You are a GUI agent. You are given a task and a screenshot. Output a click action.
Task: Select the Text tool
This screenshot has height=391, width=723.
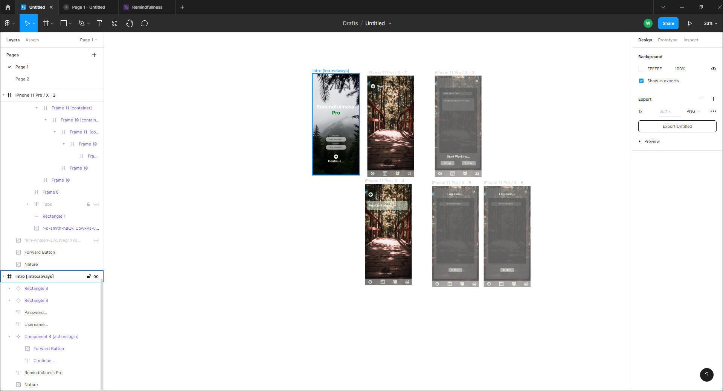point(99,23)
